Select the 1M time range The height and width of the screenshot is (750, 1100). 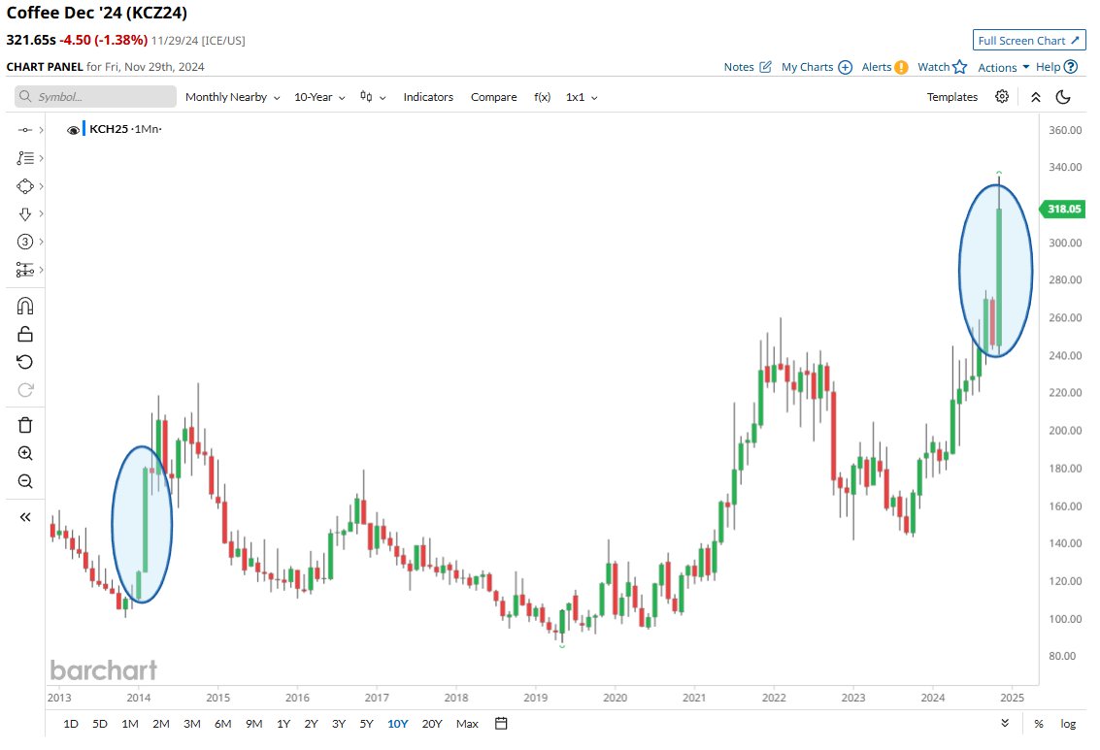(x=130, y=724)
